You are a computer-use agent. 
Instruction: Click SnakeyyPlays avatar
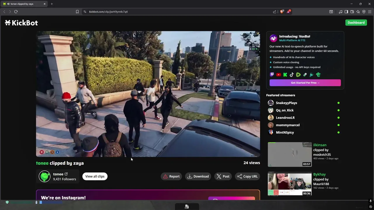click(271, 103)
